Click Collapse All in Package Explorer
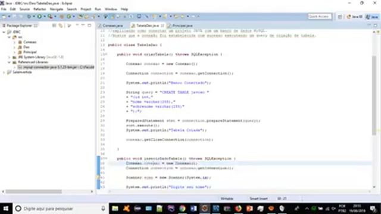Image resolution: width=381 pixels, height=214 pixels. (54, 26)
